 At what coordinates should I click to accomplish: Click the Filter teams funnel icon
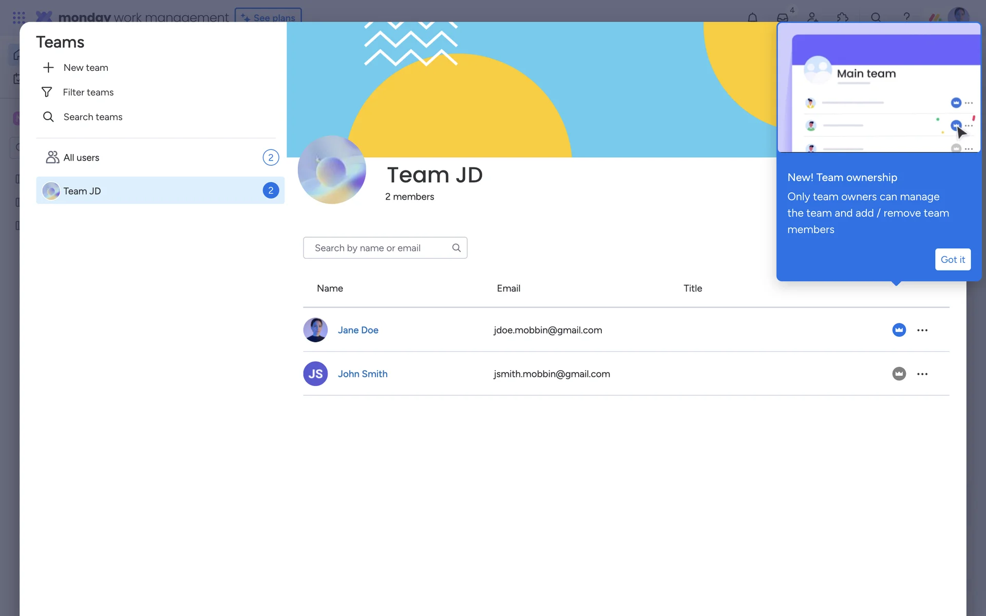[47, 92]
